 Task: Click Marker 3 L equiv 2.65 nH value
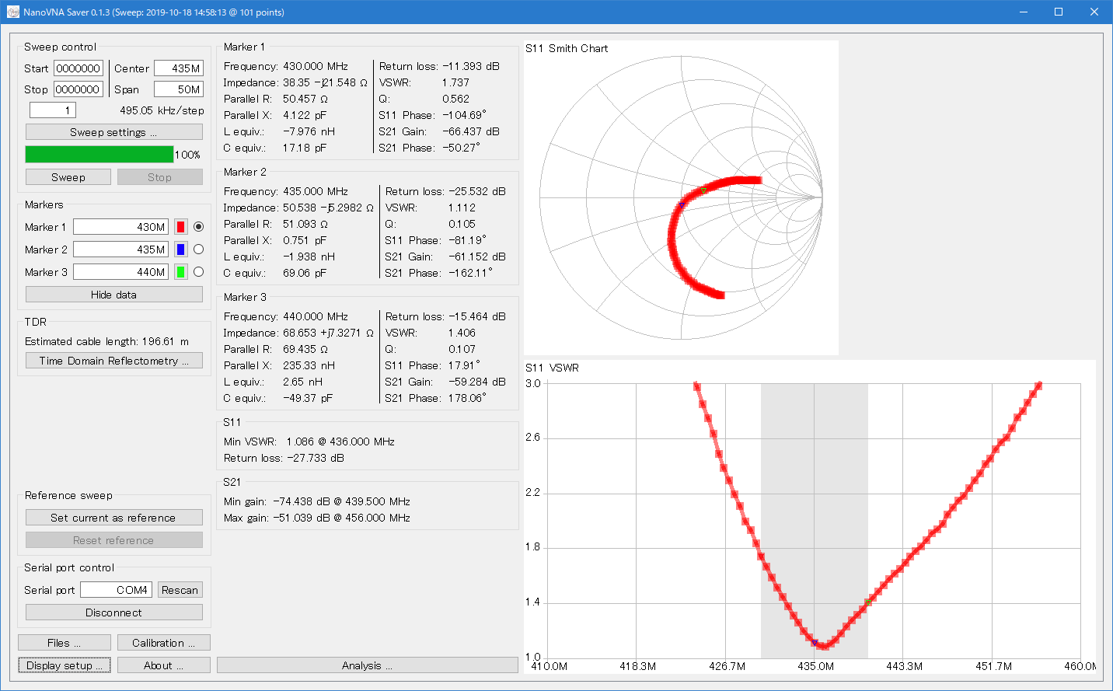click(303, 382)
